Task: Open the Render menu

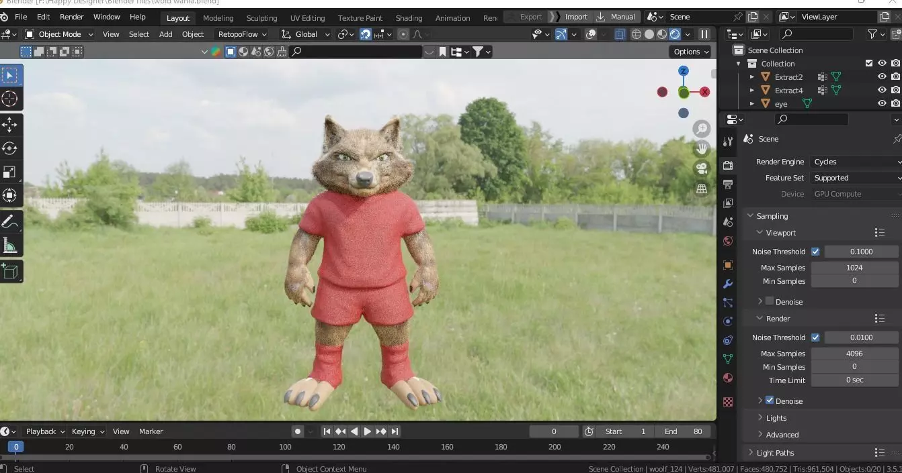Action: coord(72,17)
